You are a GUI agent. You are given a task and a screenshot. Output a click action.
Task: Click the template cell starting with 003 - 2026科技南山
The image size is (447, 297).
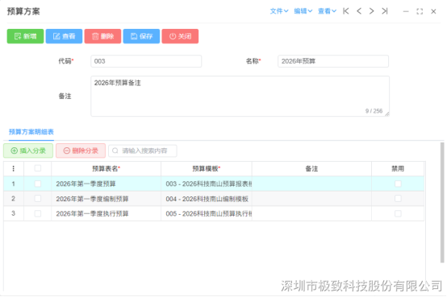[207, 184]
